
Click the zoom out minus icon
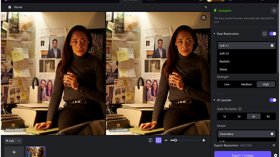pos(166,140)
